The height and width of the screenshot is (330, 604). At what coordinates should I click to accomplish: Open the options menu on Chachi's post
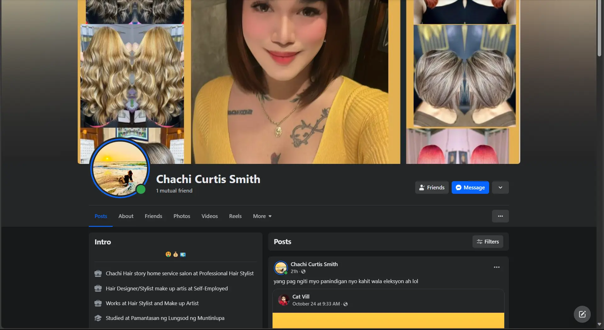coord(496,267)
